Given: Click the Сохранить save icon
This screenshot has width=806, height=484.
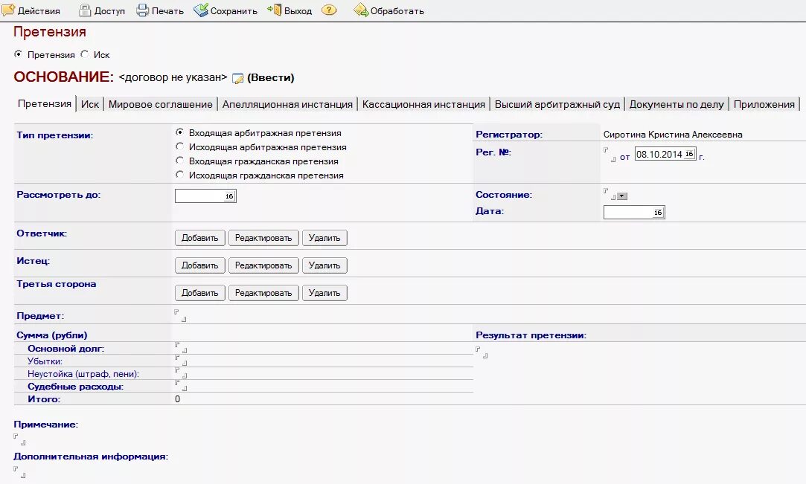Looking at the screenshot, I should 200,10.
